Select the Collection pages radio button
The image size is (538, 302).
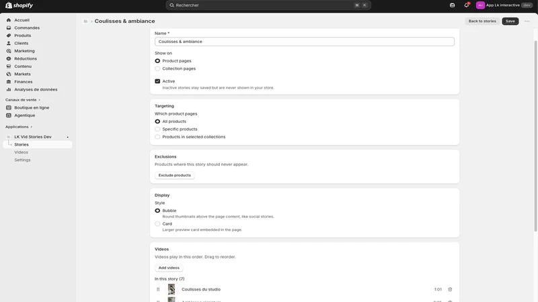coord(157,68)
